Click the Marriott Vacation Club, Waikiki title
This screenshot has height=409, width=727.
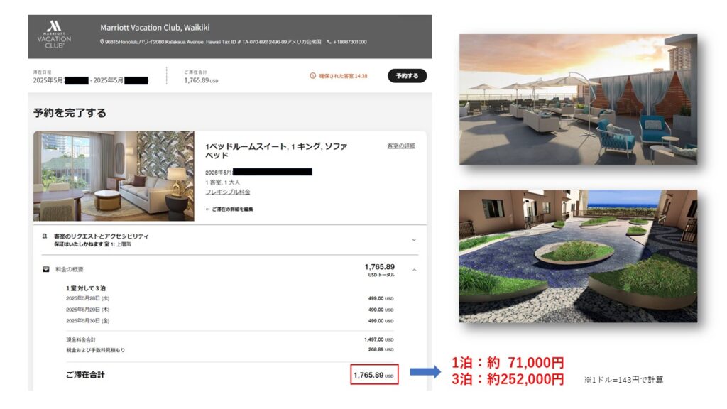pos(155,28)
